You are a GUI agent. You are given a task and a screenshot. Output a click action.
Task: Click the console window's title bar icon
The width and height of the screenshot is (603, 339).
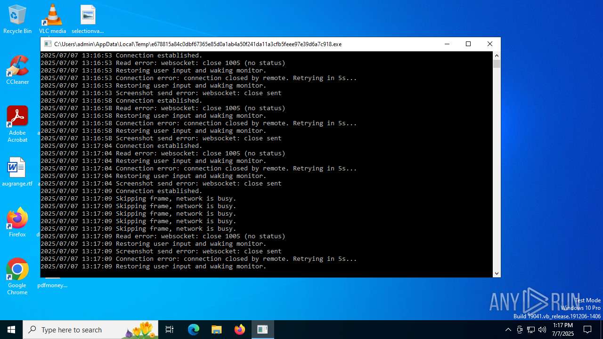pos(48,44)
